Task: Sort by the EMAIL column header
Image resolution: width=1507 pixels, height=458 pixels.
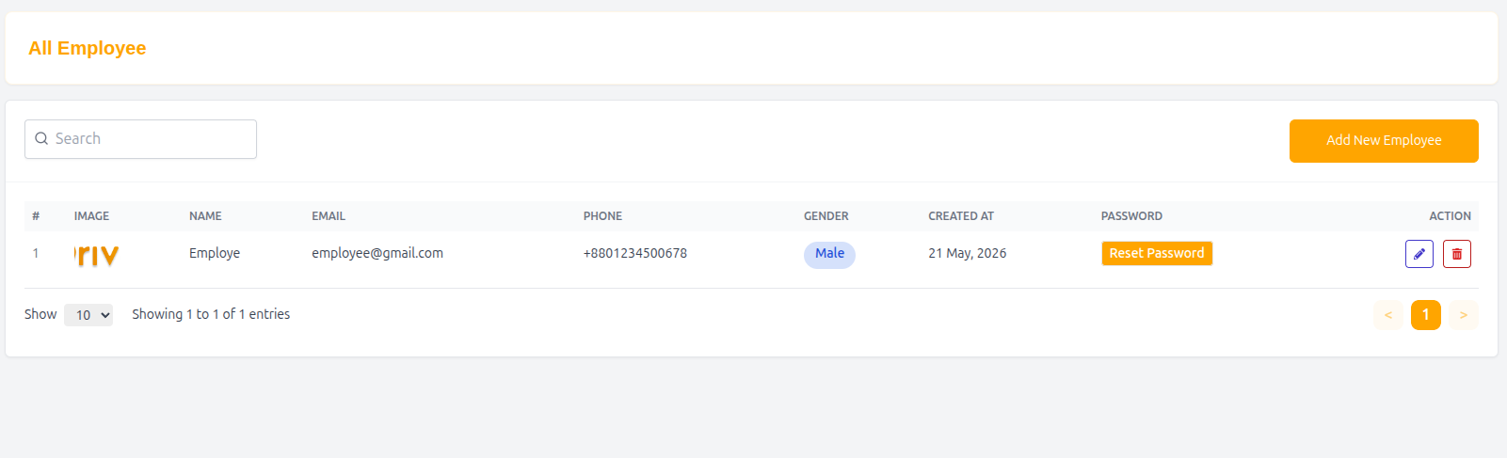Action: click(329, 216)
